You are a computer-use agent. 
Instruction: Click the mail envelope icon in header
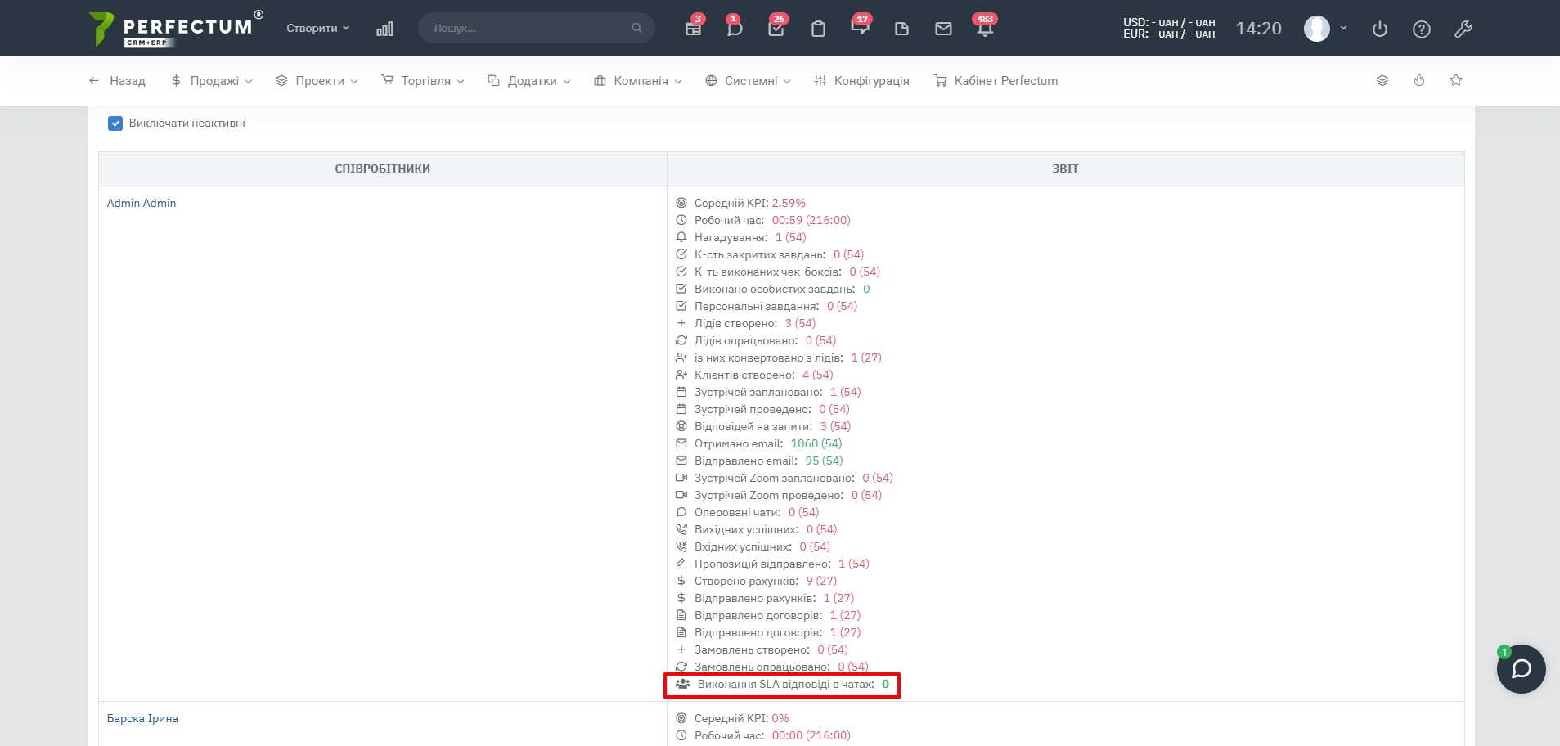943,29
